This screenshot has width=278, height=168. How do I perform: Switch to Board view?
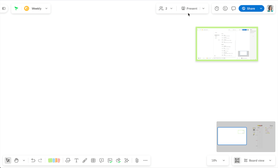tap(254, 160)
